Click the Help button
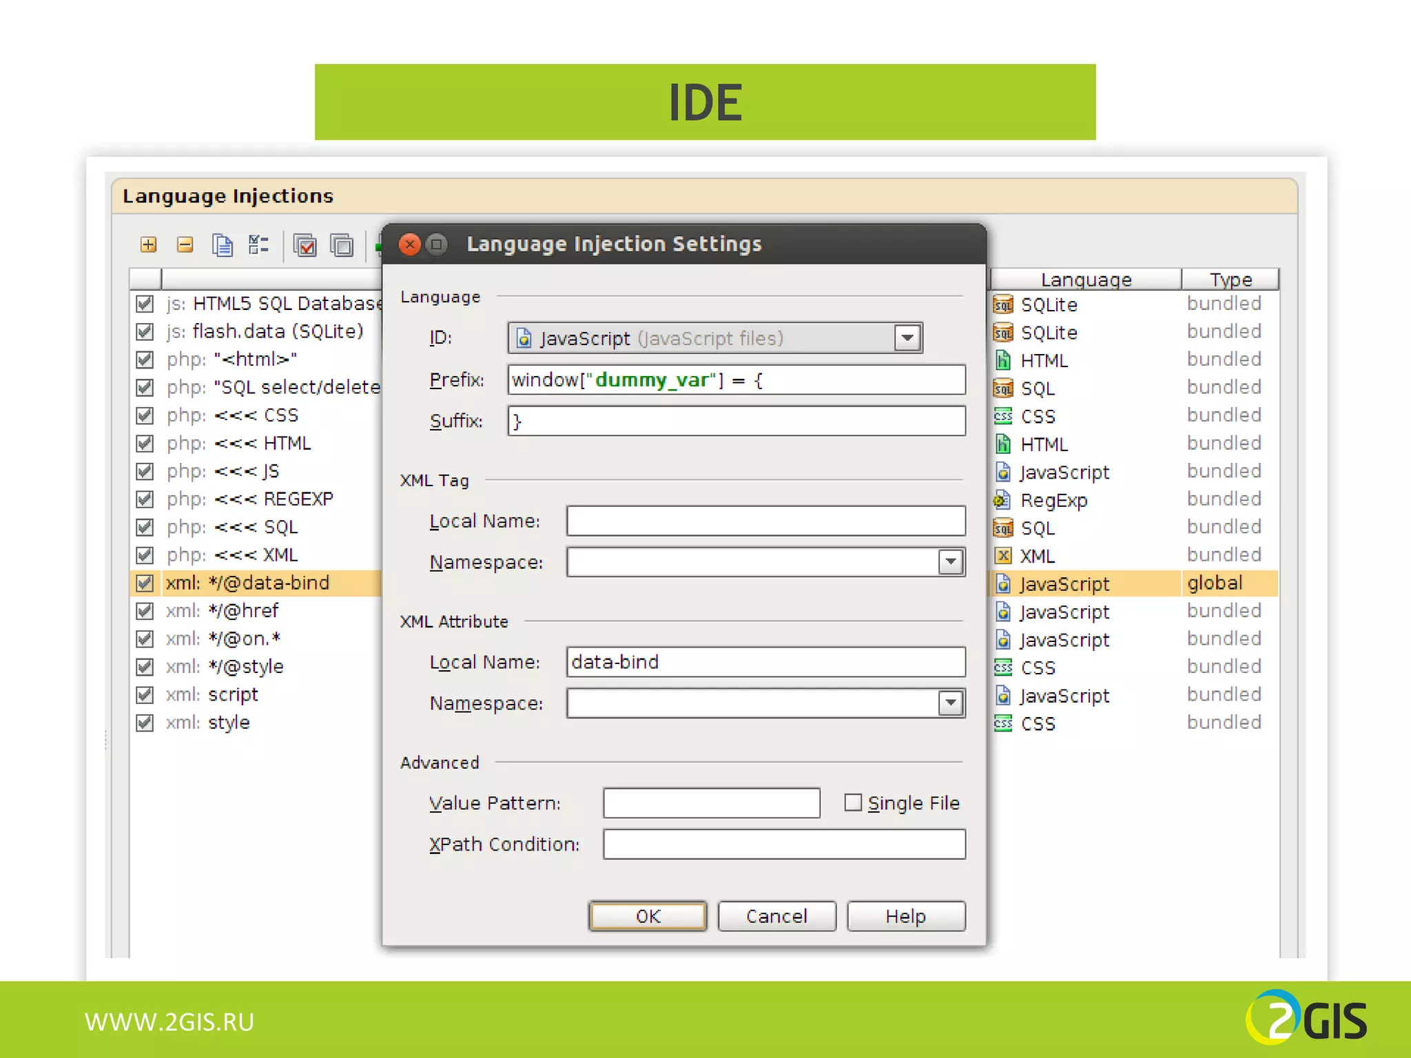Image resolution: width=1411 pixels, height=1058 pixels. 906,916
